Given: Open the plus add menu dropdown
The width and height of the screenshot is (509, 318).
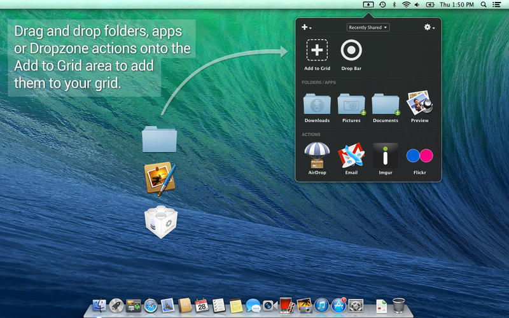Looking at the screenshot, I should coord(306,27).
